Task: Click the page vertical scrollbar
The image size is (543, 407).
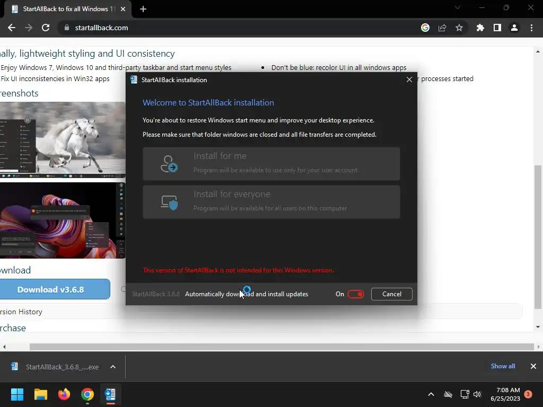Action: point(538,237)
